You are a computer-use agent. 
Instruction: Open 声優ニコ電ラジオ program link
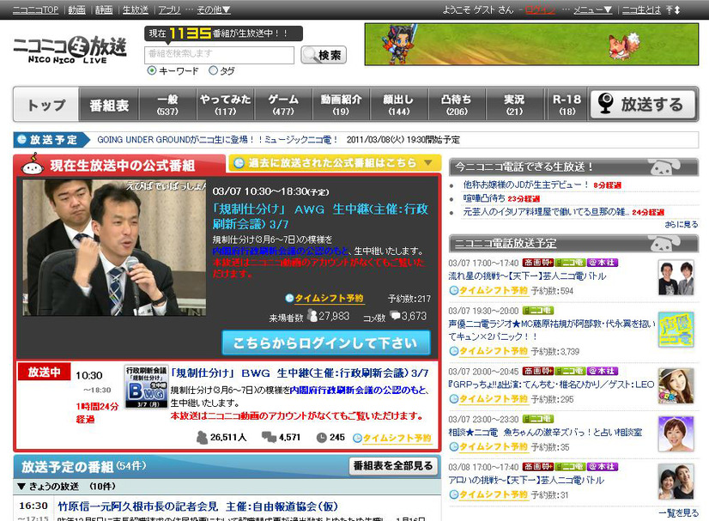[551, 330]
